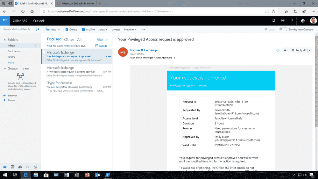Open Excel from the taskbar
This screenshot has height=179, width=318.
point(77,175)
